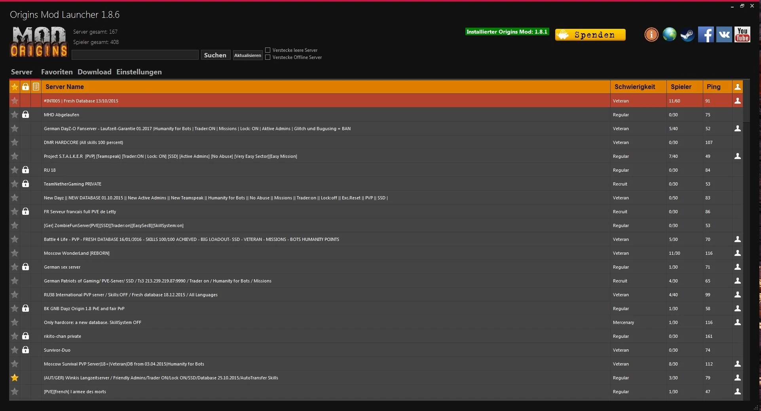Favorite the Survivor-Duo star
This screenshot has width=761, height=411.
(x=15, y=350)
